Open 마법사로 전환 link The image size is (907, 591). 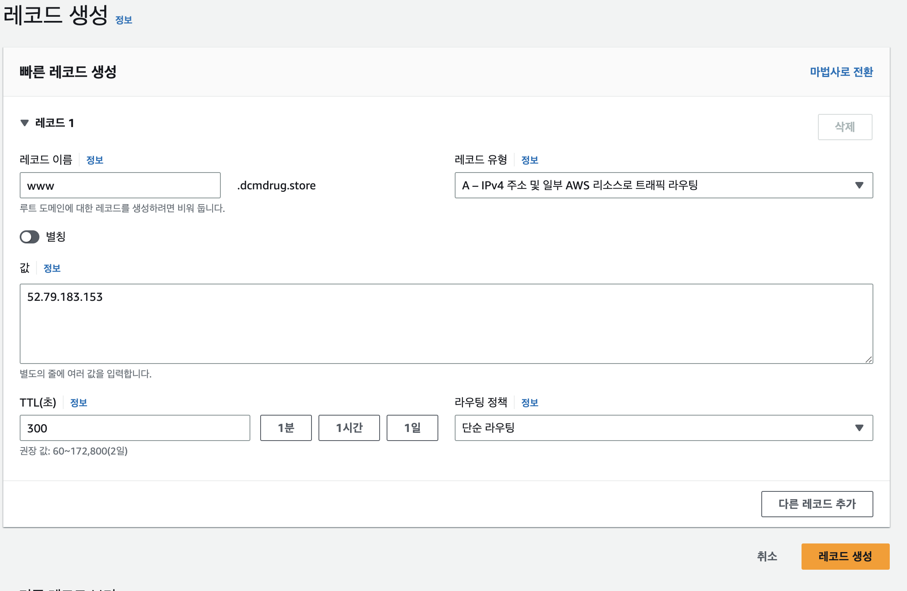[x=841, y=72]
